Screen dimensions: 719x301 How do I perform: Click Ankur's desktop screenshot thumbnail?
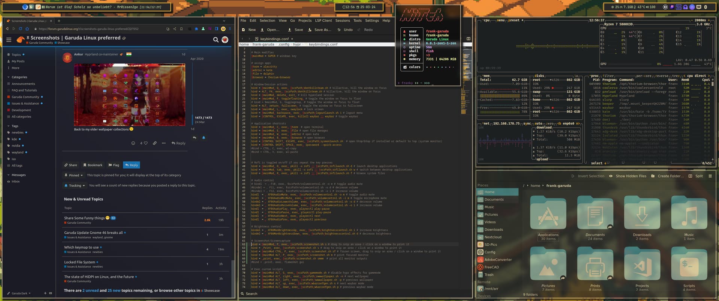click(130, 95)
